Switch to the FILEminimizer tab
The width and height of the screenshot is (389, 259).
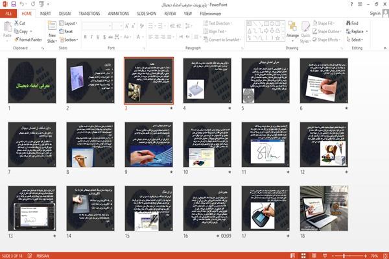pos(210,14)
